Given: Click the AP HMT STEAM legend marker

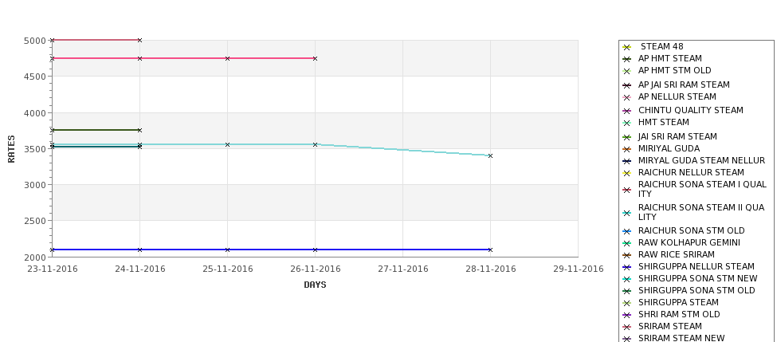Looking at the screenshot, I should (626, 59).
